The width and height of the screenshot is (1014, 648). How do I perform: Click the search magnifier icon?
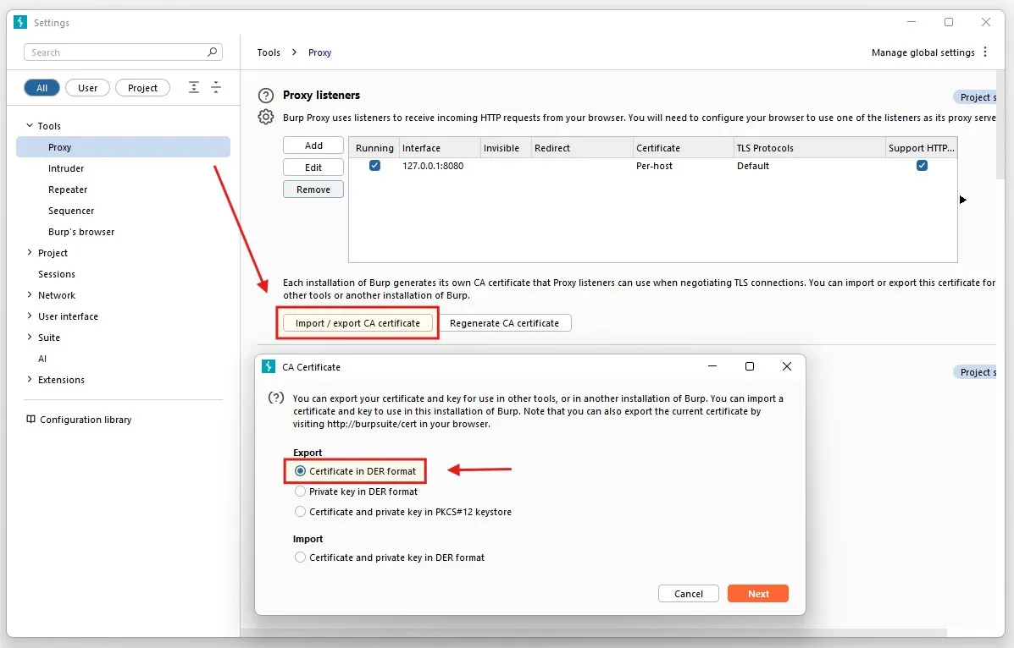(212, 52)
